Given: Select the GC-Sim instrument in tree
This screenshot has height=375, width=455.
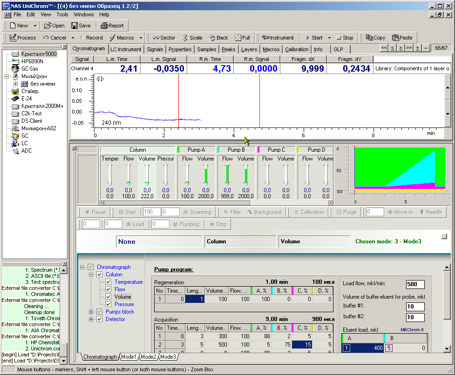Looking at the screenshot, I should 30,69.
